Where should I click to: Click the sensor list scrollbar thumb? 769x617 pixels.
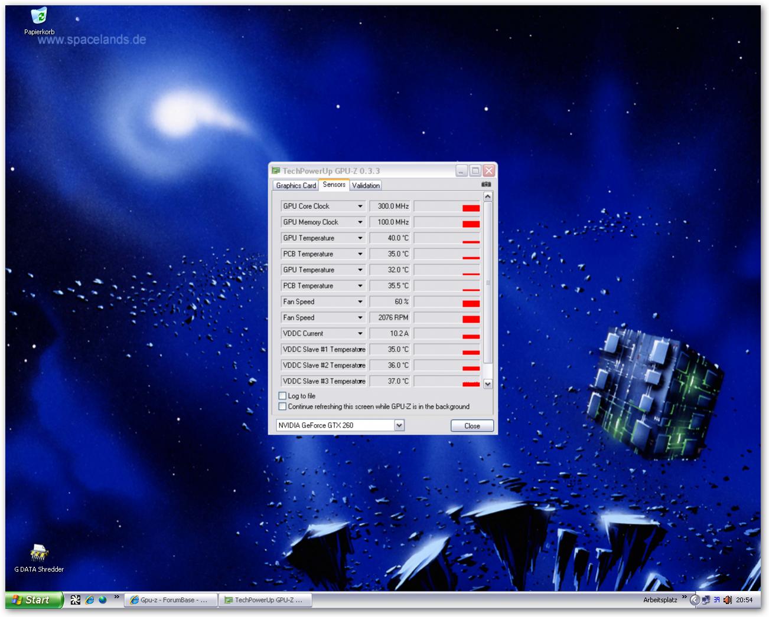[488, 283]
